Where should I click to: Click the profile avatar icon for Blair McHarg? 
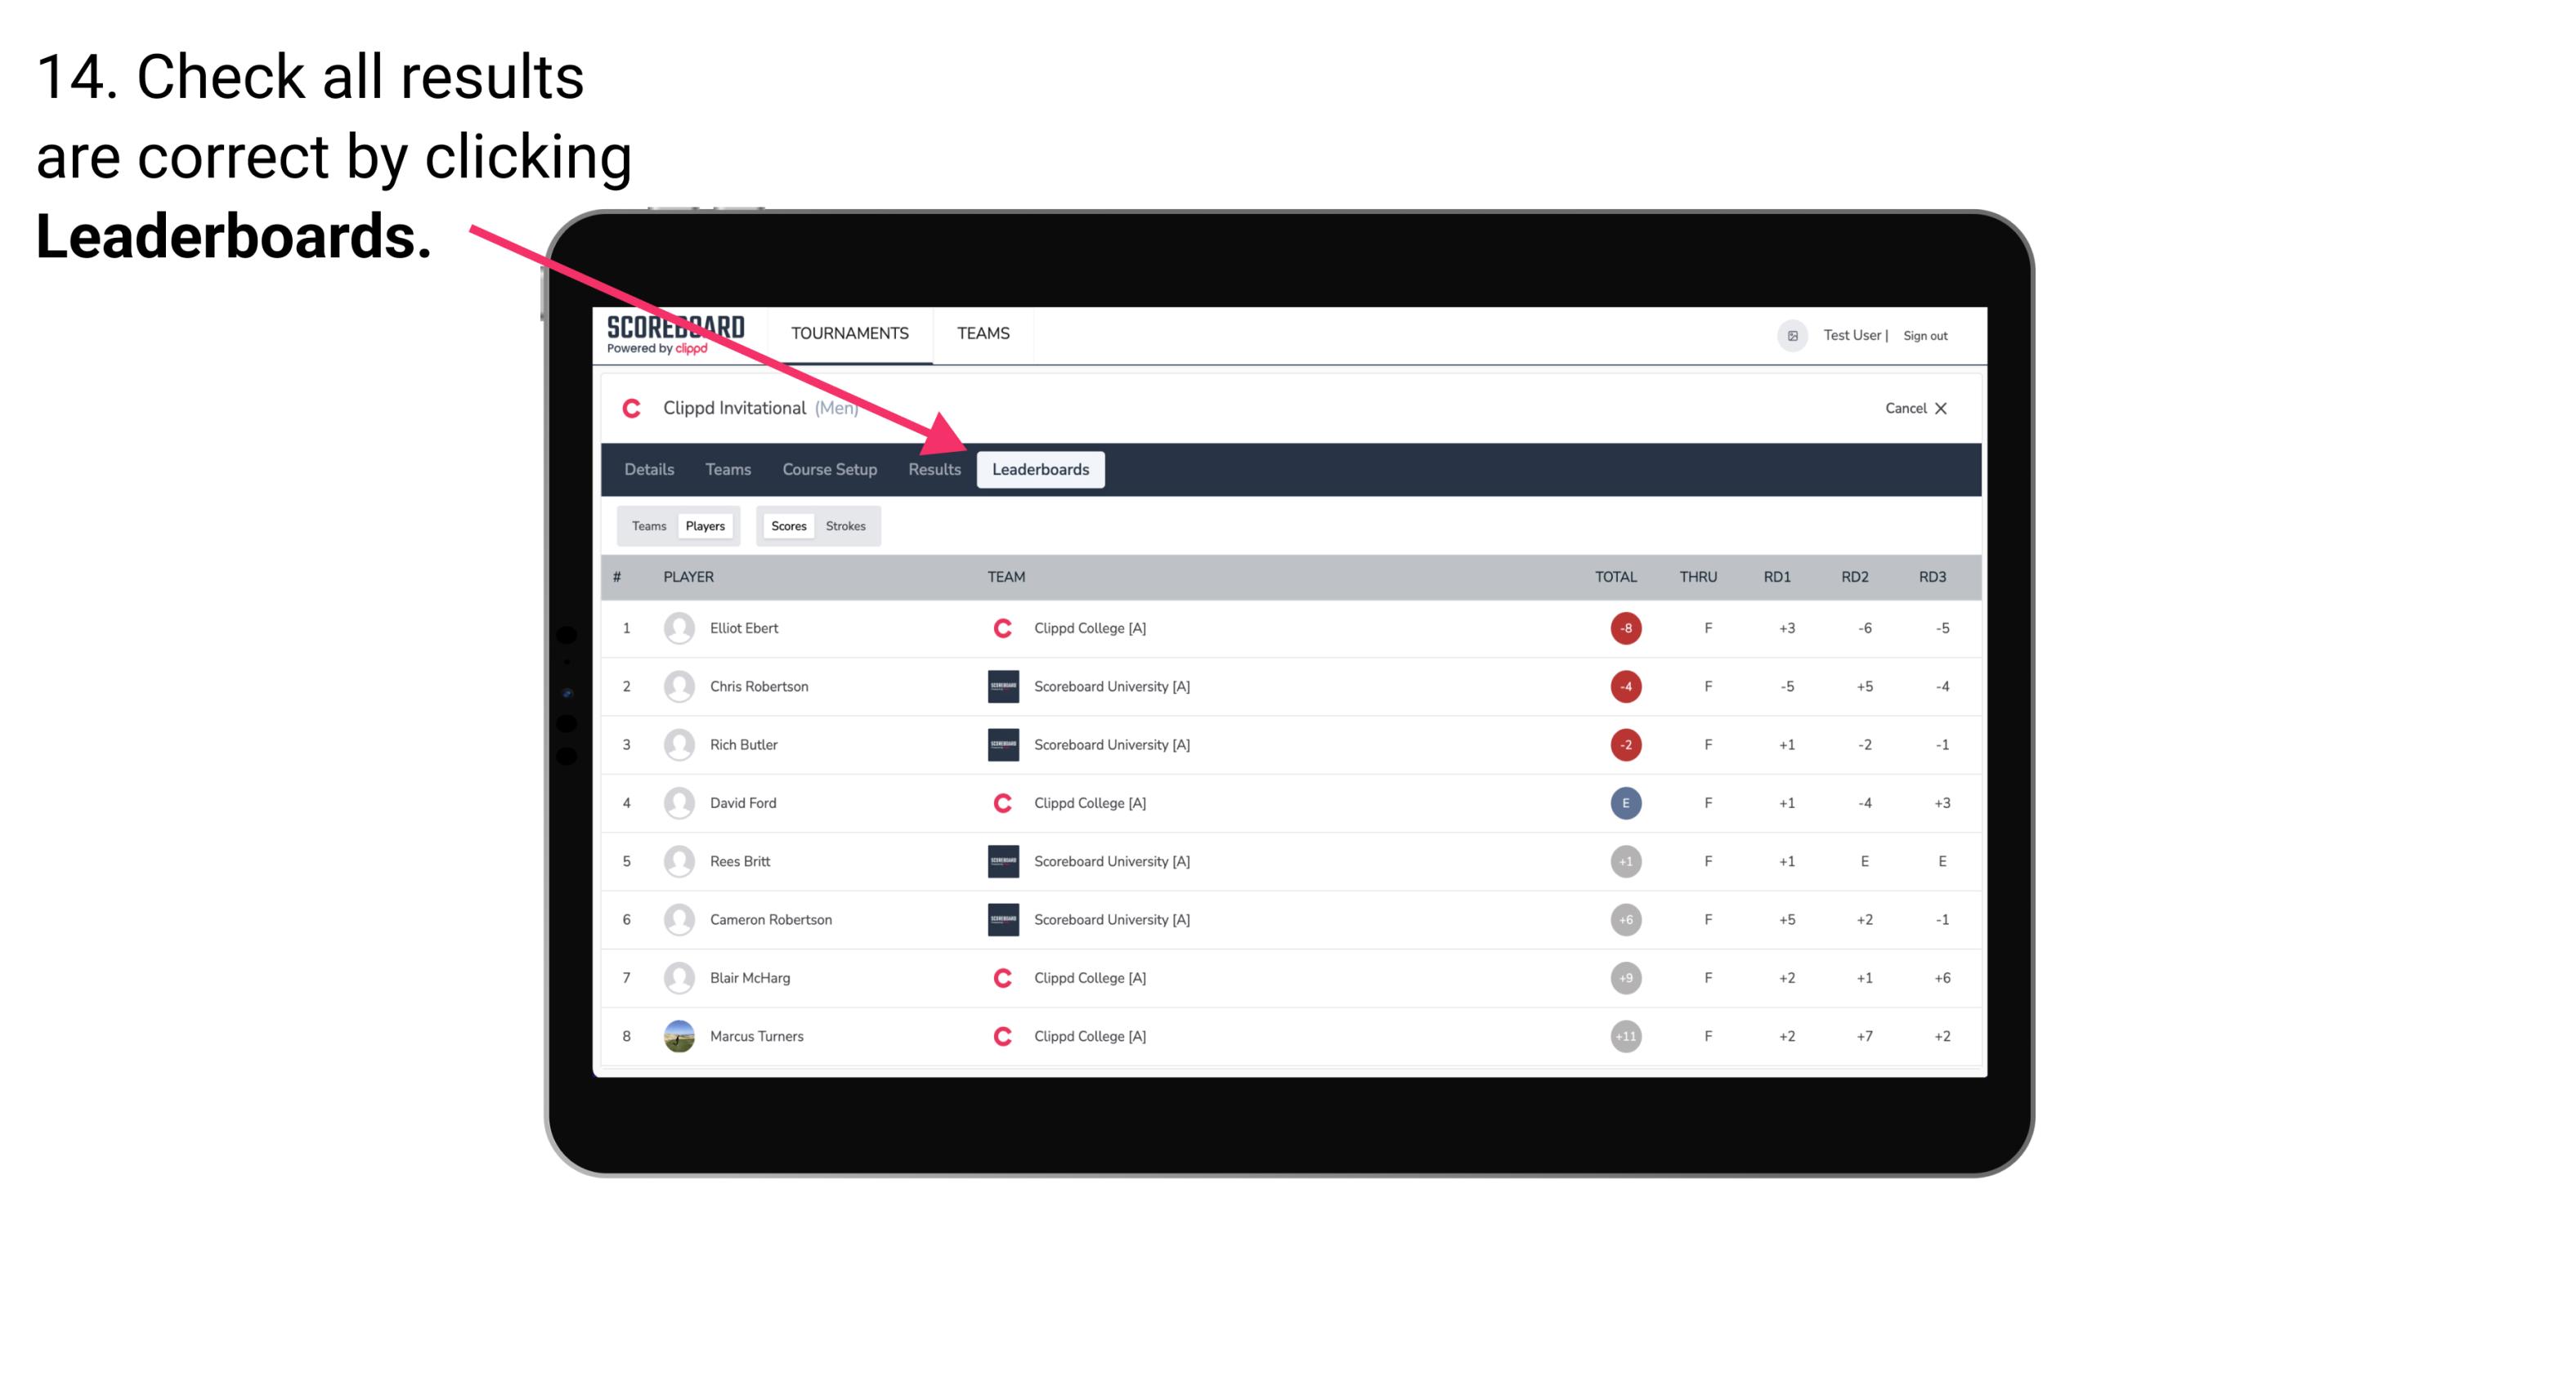(675, 977)
